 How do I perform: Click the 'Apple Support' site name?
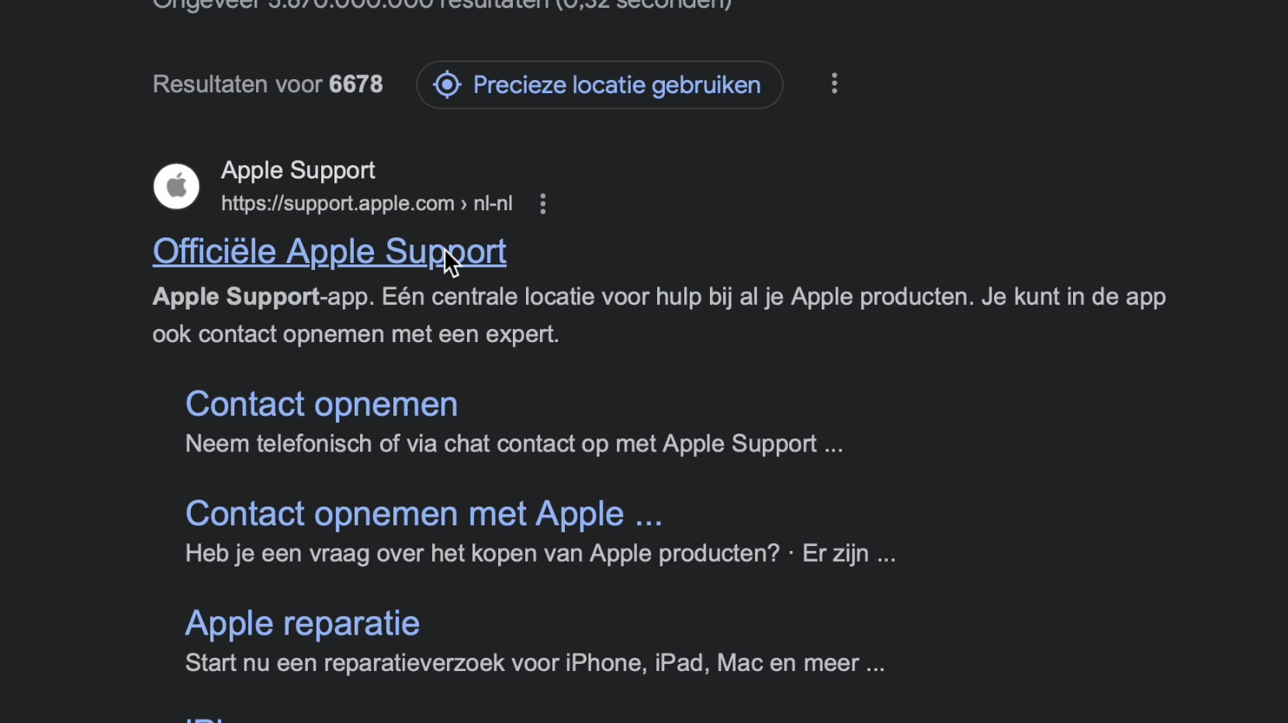pyautogui.click(x=298, y=170)
